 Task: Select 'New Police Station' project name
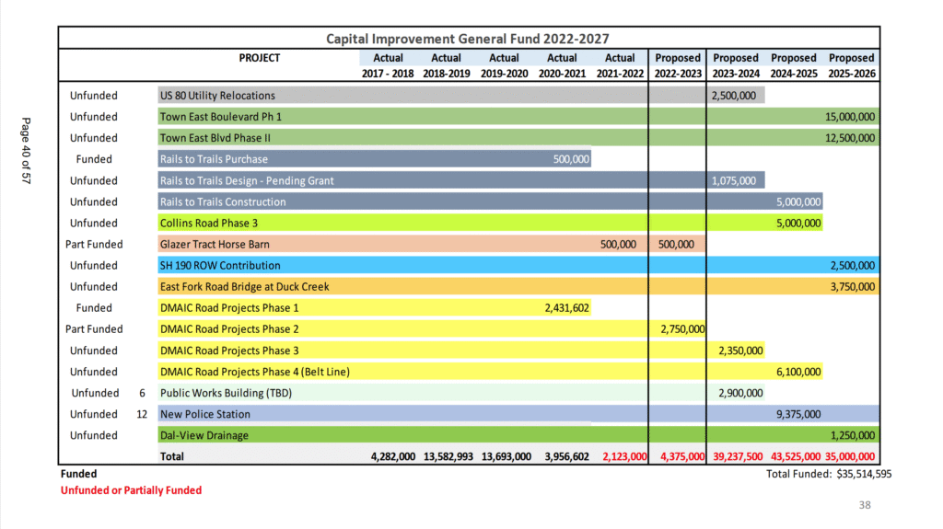pyautogui.click(x=205, y=414)
